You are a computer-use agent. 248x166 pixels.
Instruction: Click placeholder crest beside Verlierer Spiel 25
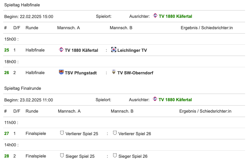62,133
